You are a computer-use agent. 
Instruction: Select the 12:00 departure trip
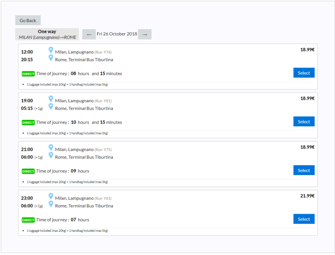(304, 73)
